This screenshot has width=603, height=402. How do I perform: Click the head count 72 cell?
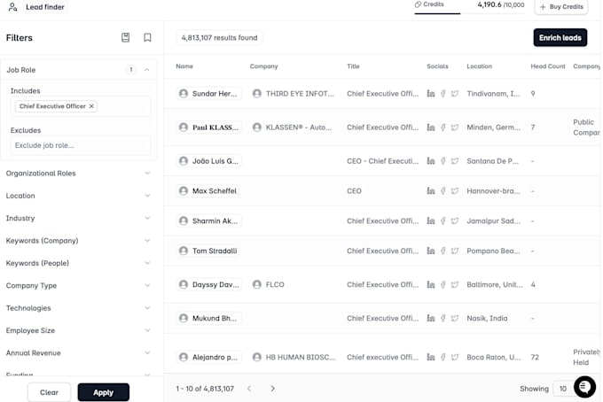pos(535,358)
